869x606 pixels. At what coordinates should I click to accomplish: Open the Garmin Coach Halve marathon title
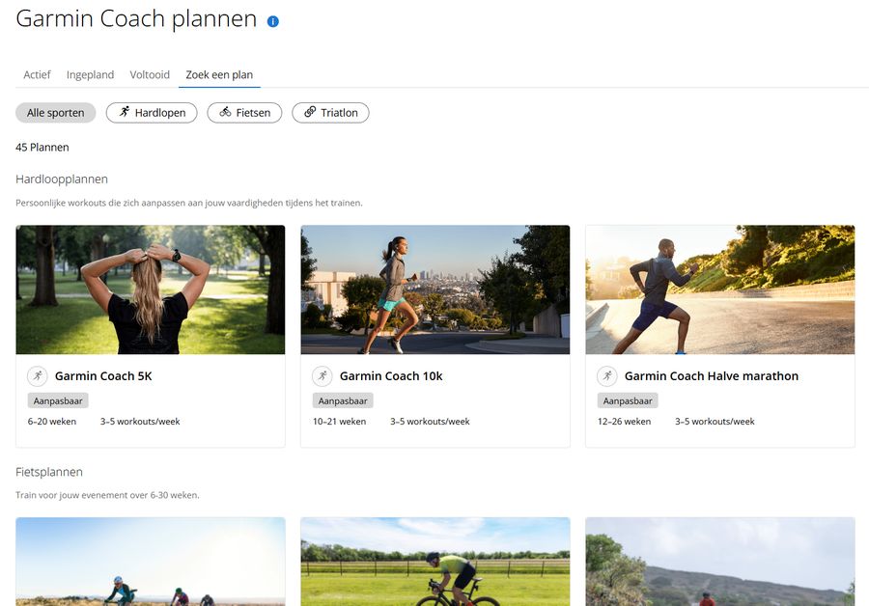(x=711, y=376)
